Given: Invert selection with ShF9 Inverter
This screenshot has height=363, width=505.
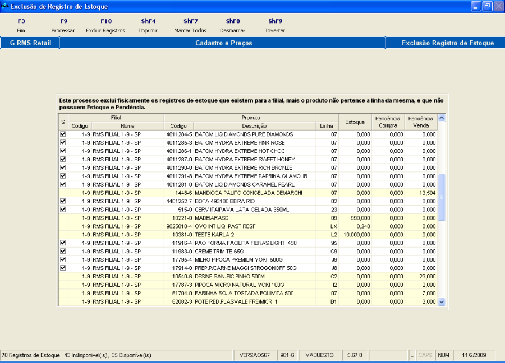Looking at the screenshot, I should tap(275, 26).
